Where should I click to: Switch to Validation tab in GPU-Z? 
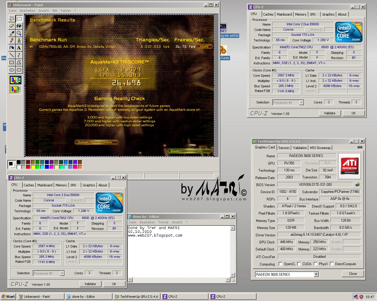coord(300,148)
